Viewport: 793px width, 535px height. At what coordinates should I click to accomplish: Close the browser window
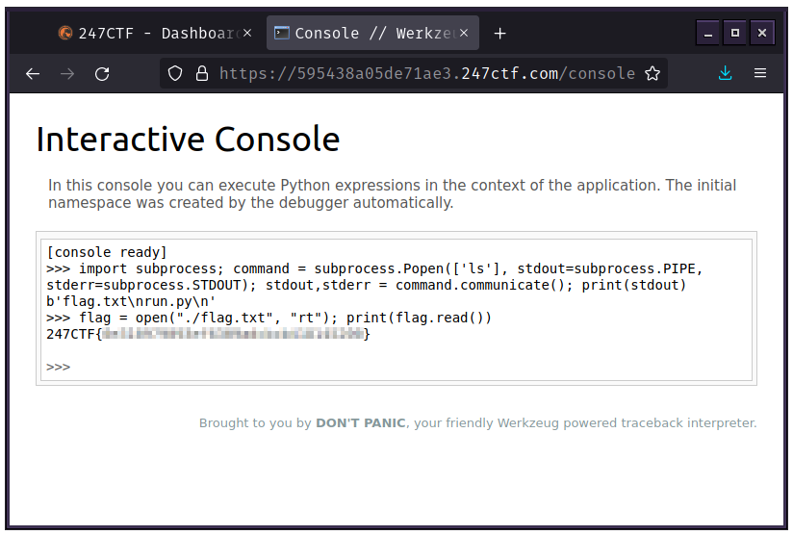tap(762, 34)
